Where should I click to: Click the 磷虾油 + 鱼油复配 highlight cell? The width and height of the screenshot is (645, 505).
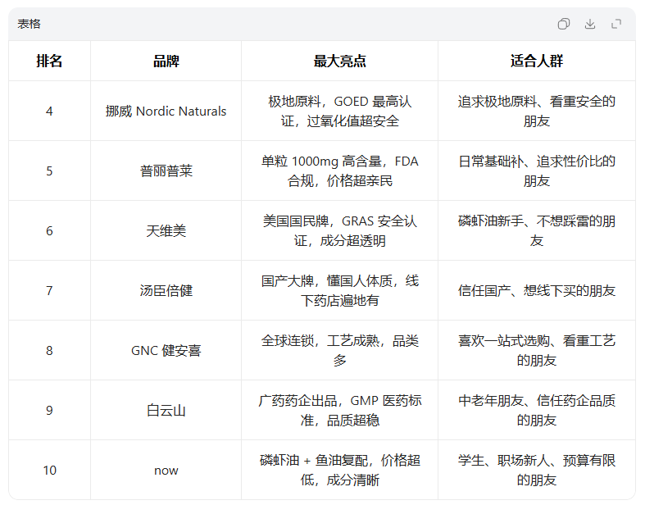[339, 471]
